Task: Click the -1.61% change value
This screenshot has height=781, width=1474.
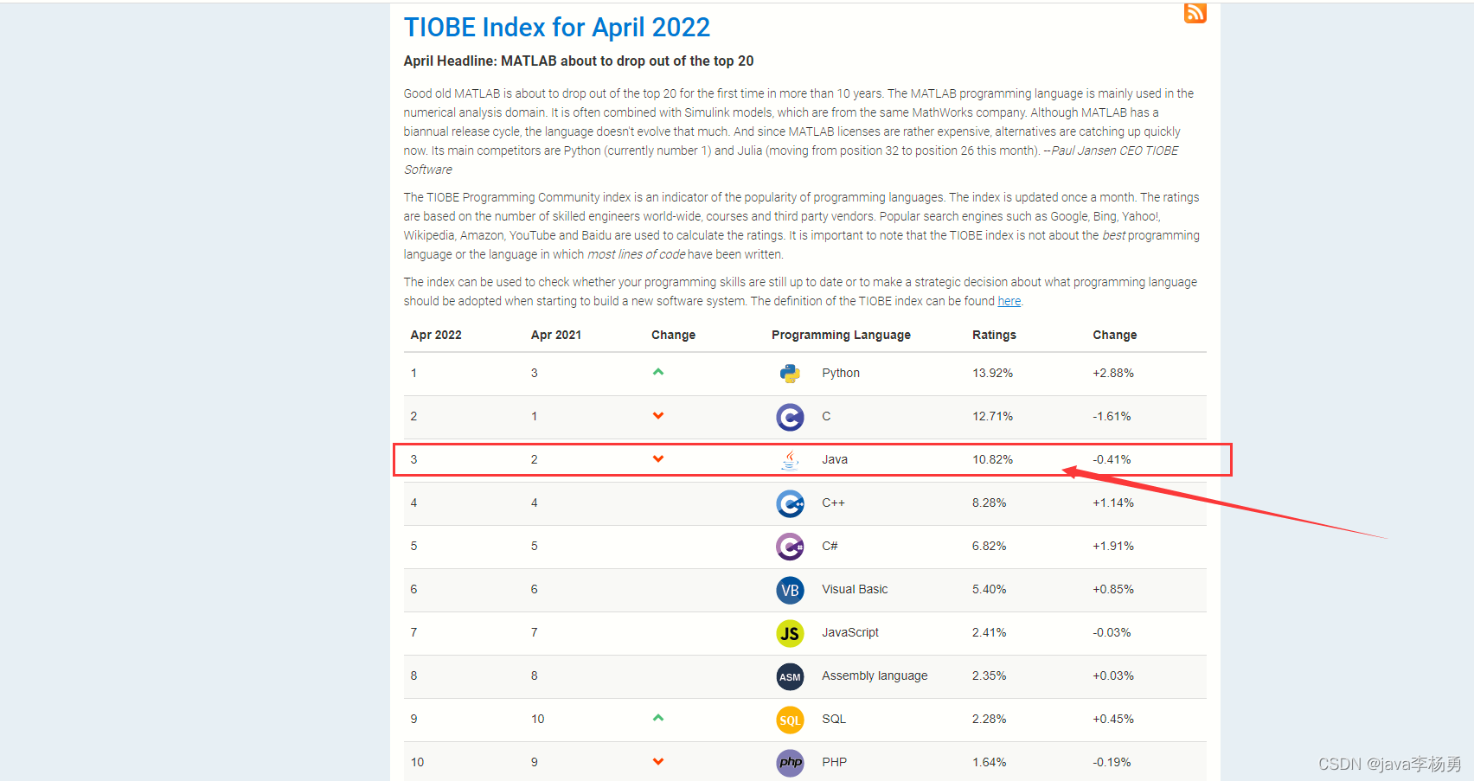Action: (x=1112, y=416)
